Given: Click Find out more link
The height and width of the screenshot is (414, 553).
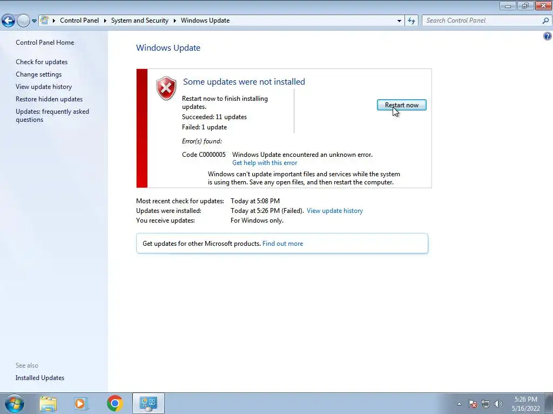Looking at the screenshot, I should [282, 244].
